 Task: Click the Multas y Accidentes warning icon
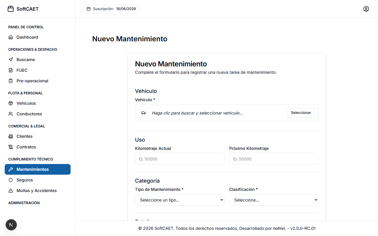[11, 191]
